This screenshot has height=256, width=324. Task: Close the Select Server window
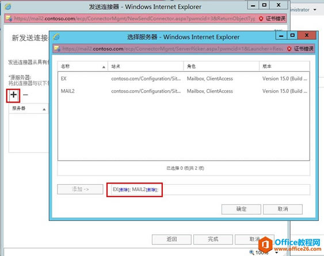(307, 35)
